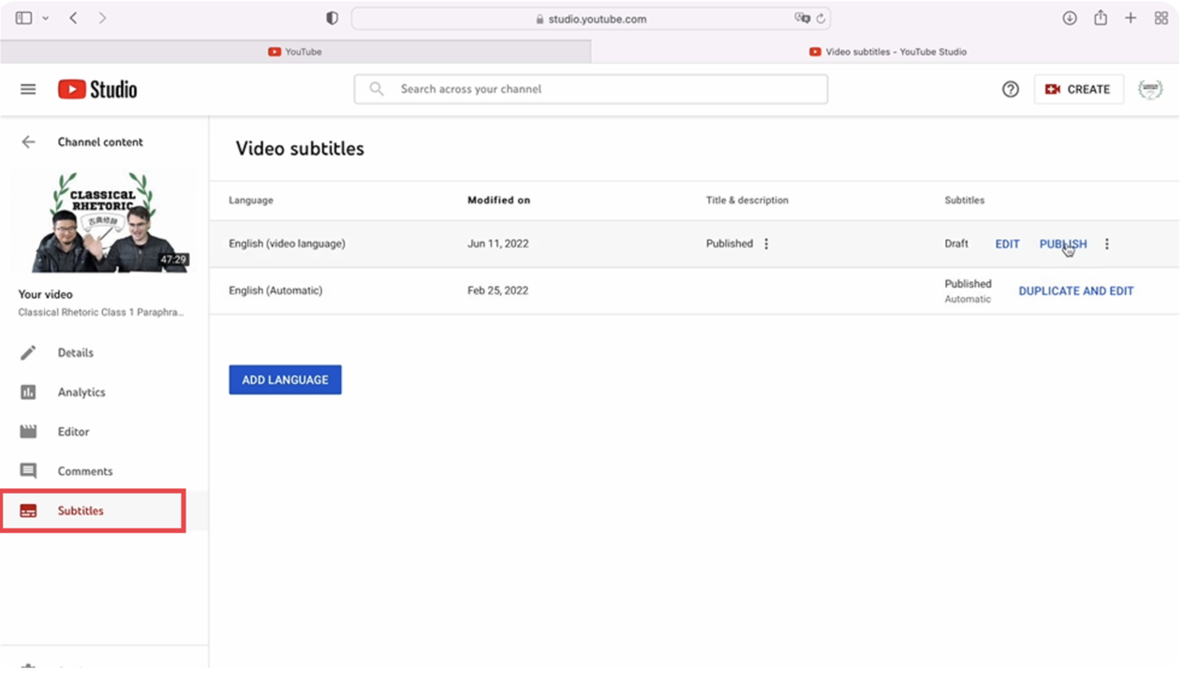The image size is (1199, 681).
Task: Open the Editor clapperboard icon
Action: click(29, 431)
